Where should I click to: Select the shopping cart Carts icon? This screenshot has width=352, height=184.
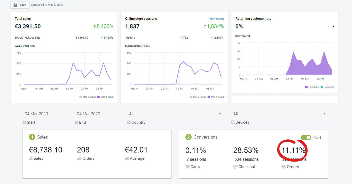(188, 167)
